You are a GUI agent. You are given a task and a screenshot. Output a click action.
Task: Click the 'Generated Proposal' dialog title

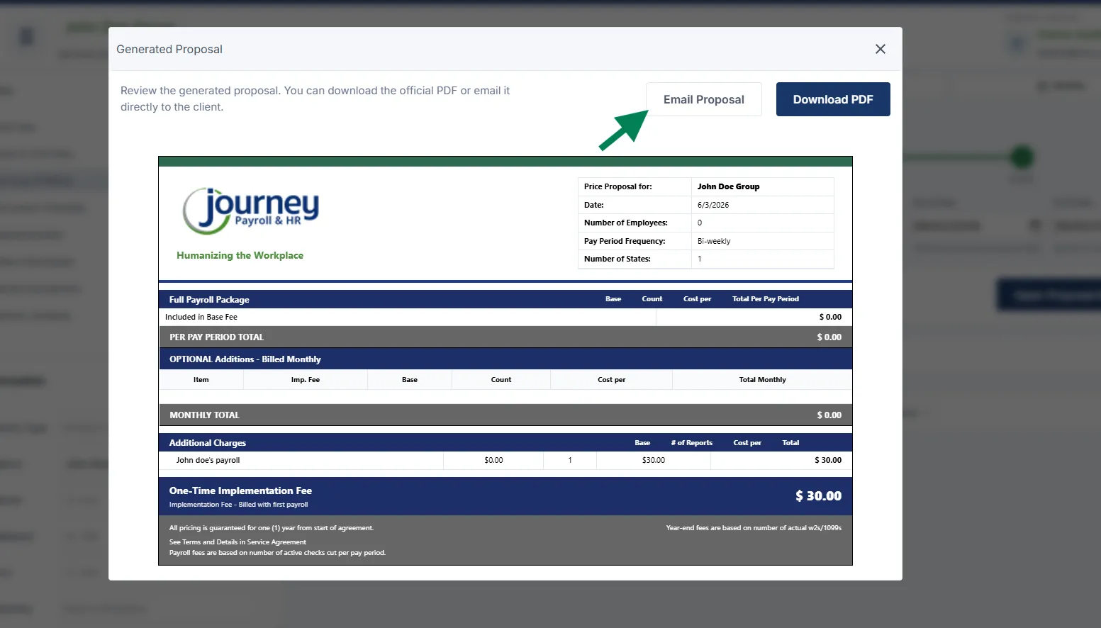pos(169,49)
